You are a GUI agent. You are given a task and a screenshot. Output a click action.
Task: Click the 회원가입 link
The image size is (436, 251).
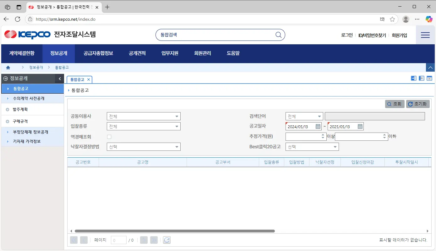pos(399,35)
